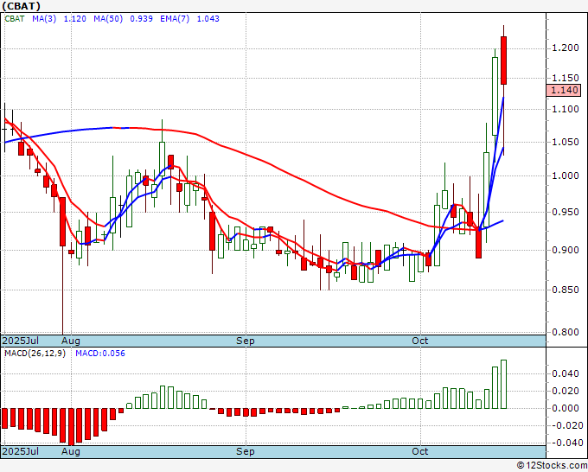
Task: Click the MACD:0.056 value
Action: (100, 354)
